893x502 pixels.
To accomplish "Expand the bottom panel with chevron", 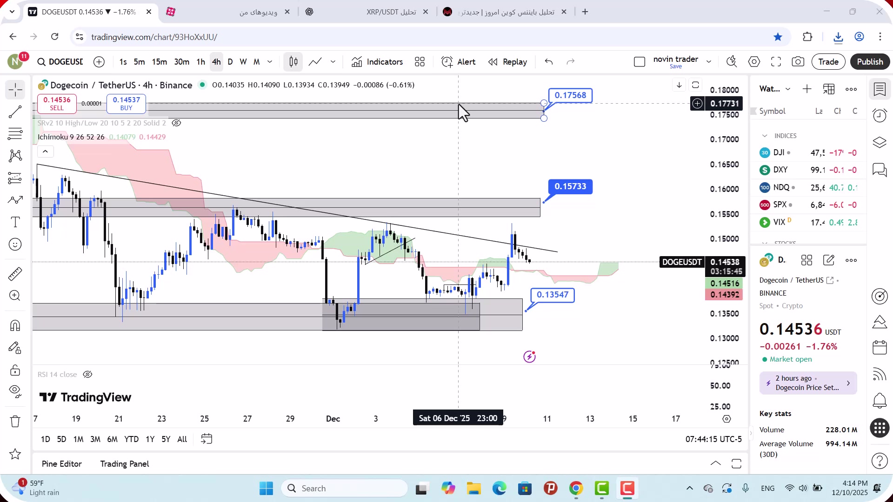I will click(x=716, y=463).
